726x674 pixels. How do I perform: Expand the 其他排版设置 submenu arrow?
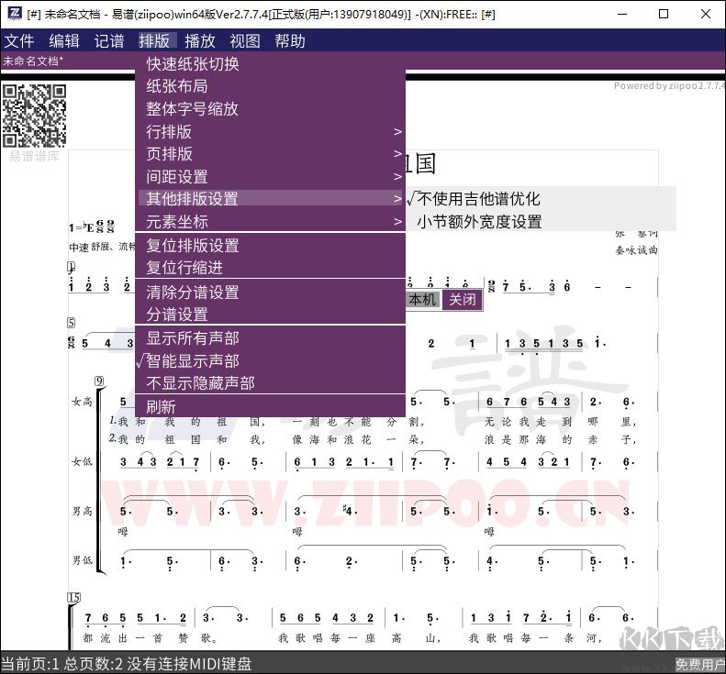pyautogui.click(x=397, y=198)
